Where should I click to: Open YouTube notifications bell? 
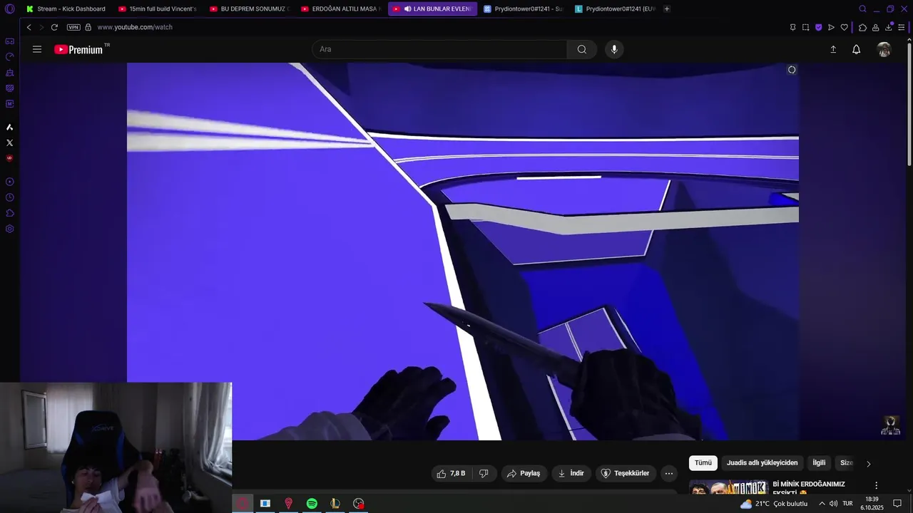[x=856, y=49]
